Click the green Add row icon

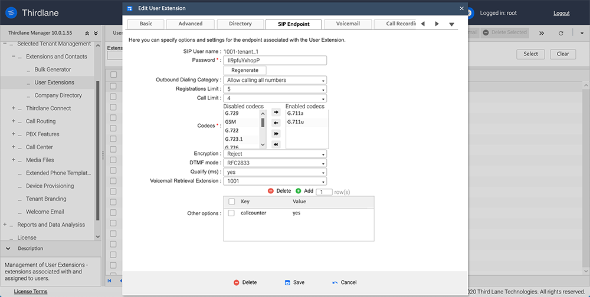(299, 191)
